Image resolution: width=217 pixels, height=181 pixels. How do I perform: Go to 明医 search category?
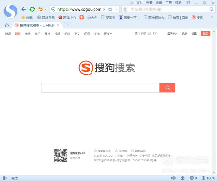point(67,34)
